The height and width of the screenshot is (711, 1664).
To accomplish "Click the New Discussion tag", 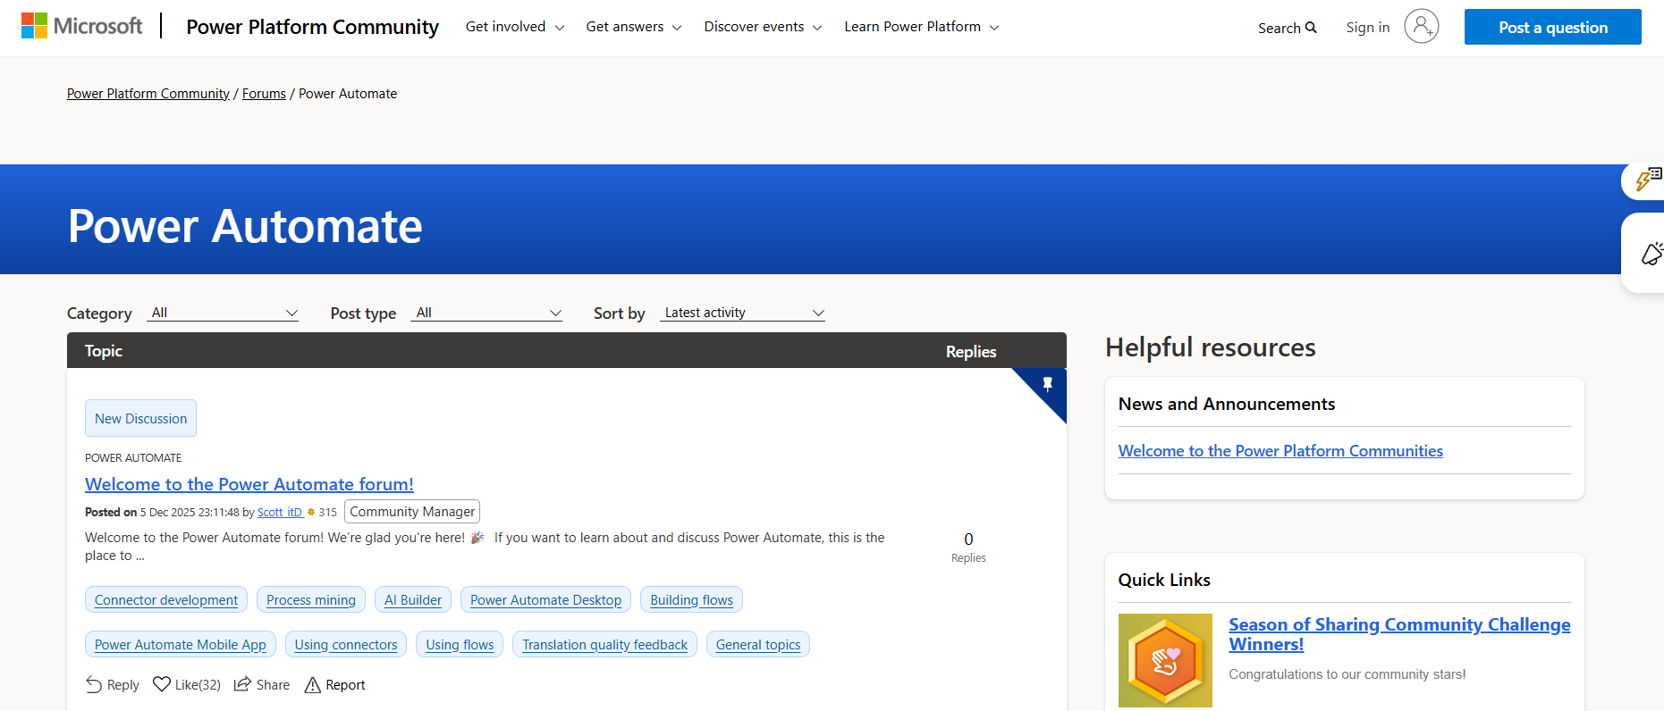I will [x=140, y=418].
